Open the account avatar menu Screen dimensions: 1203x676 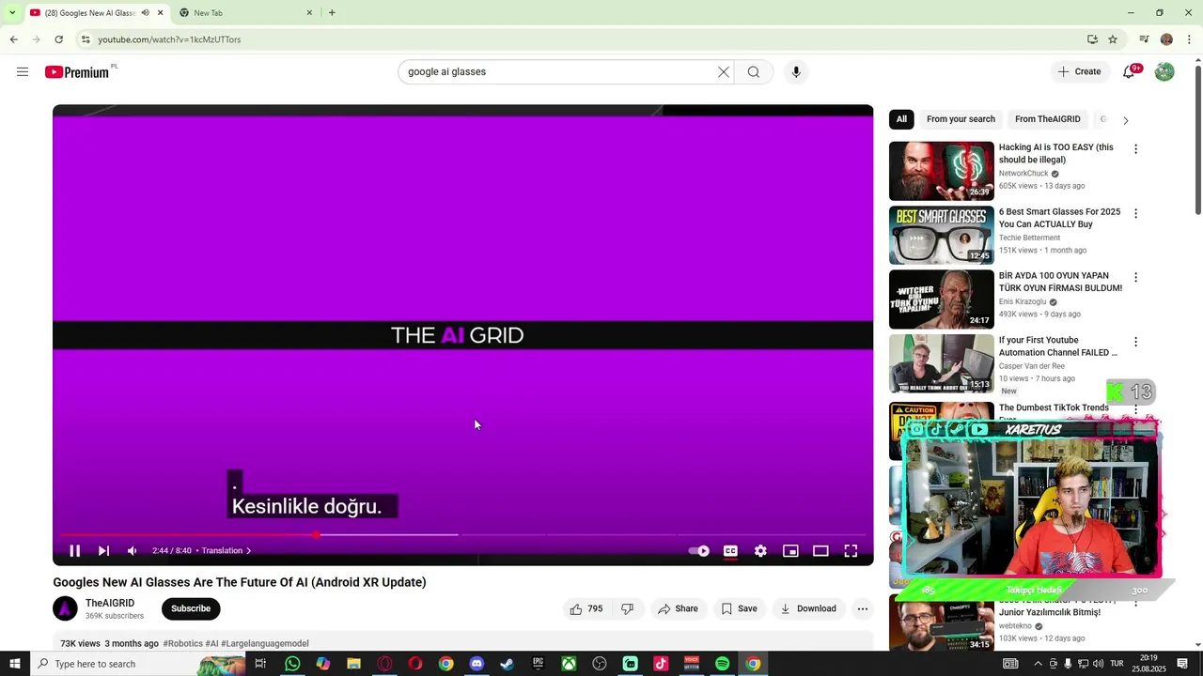[1164, 72]
